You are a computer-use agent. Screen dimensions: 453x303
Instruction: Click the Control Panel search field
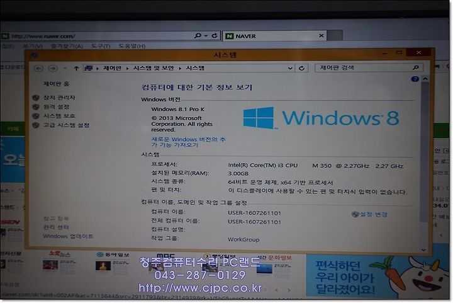[369, 67]
